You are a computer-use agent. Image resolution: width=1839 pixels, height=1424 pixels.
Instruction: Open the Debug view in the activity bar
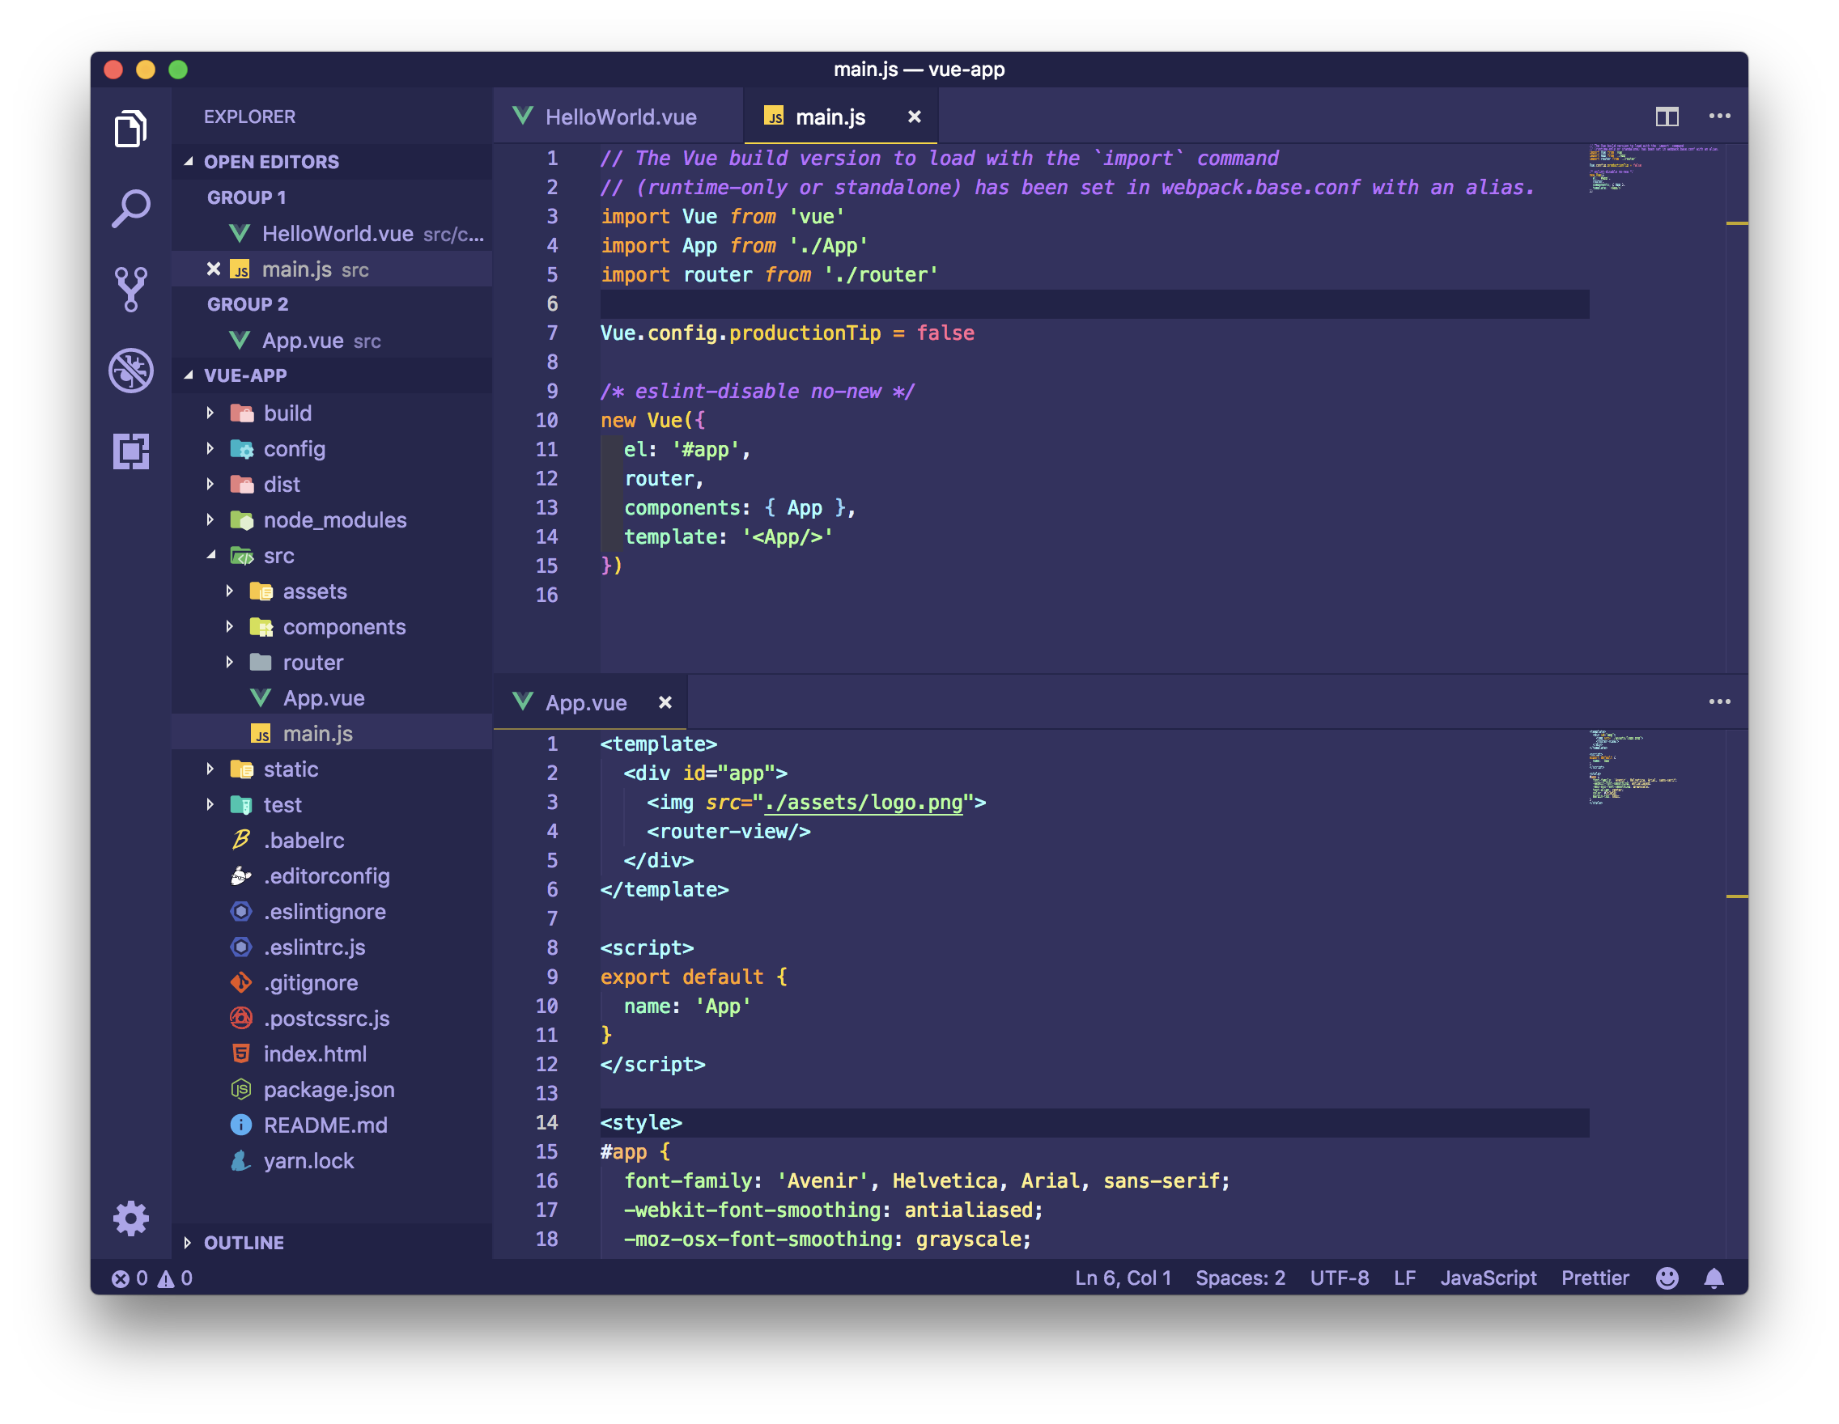[x=130, y=371]
